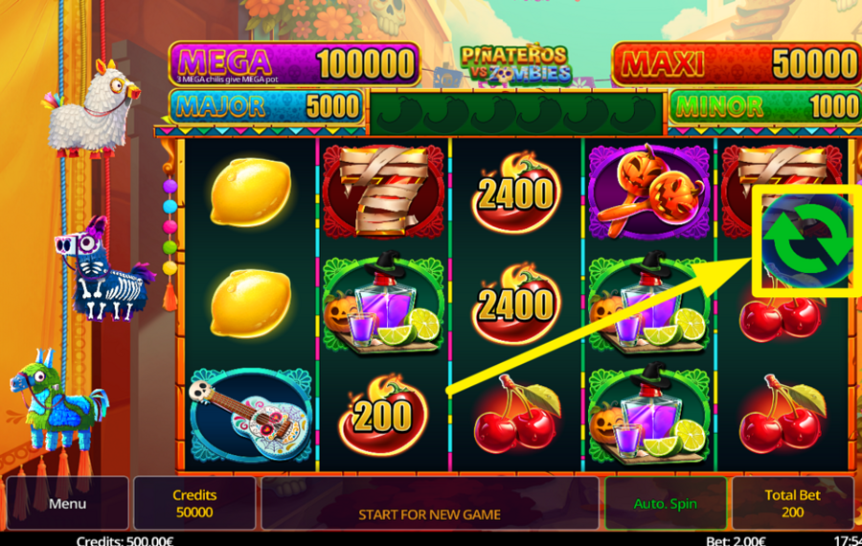The width and height of the screenshot is (862, 546).
Task: Click the Total Bet 200 box
Action: 792,503
